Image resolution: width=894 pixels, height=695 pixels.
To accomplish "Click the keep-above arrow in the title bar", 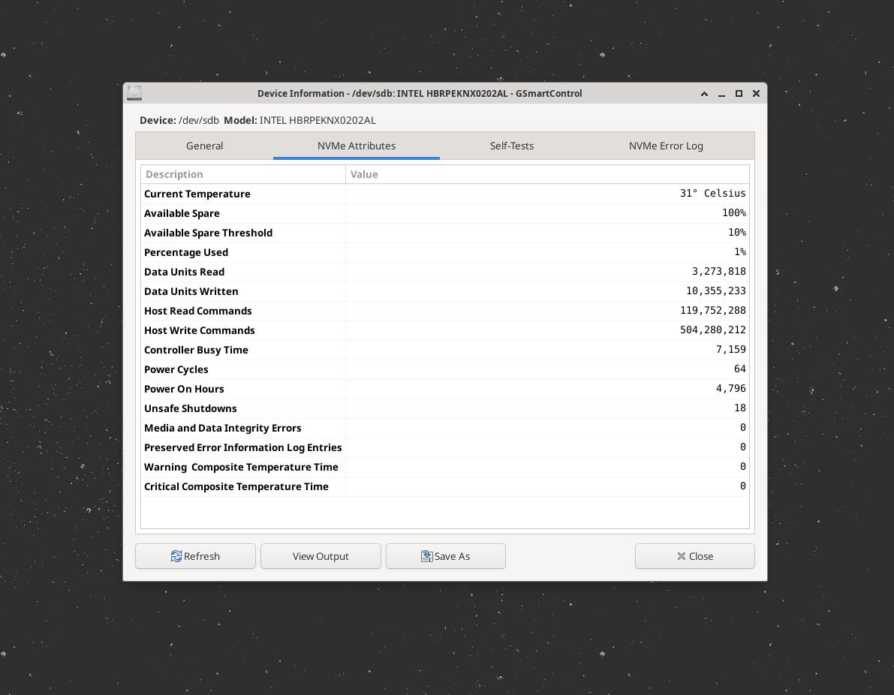I will tap(704, 94).
